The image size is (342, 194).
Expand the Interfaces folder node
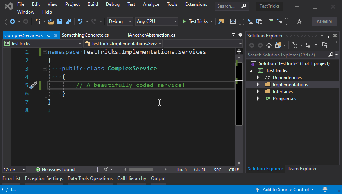(258, 92)
